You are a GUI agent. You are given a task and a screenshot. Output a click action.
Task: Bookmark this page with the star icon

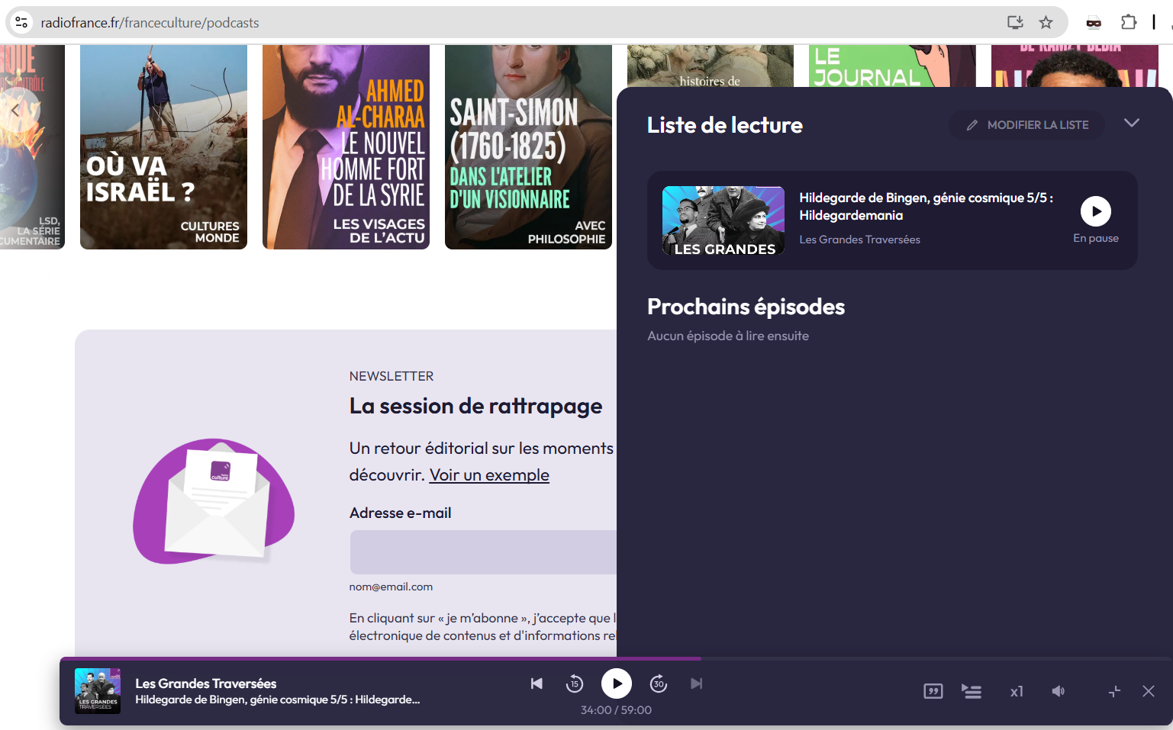pos(1046,22)
